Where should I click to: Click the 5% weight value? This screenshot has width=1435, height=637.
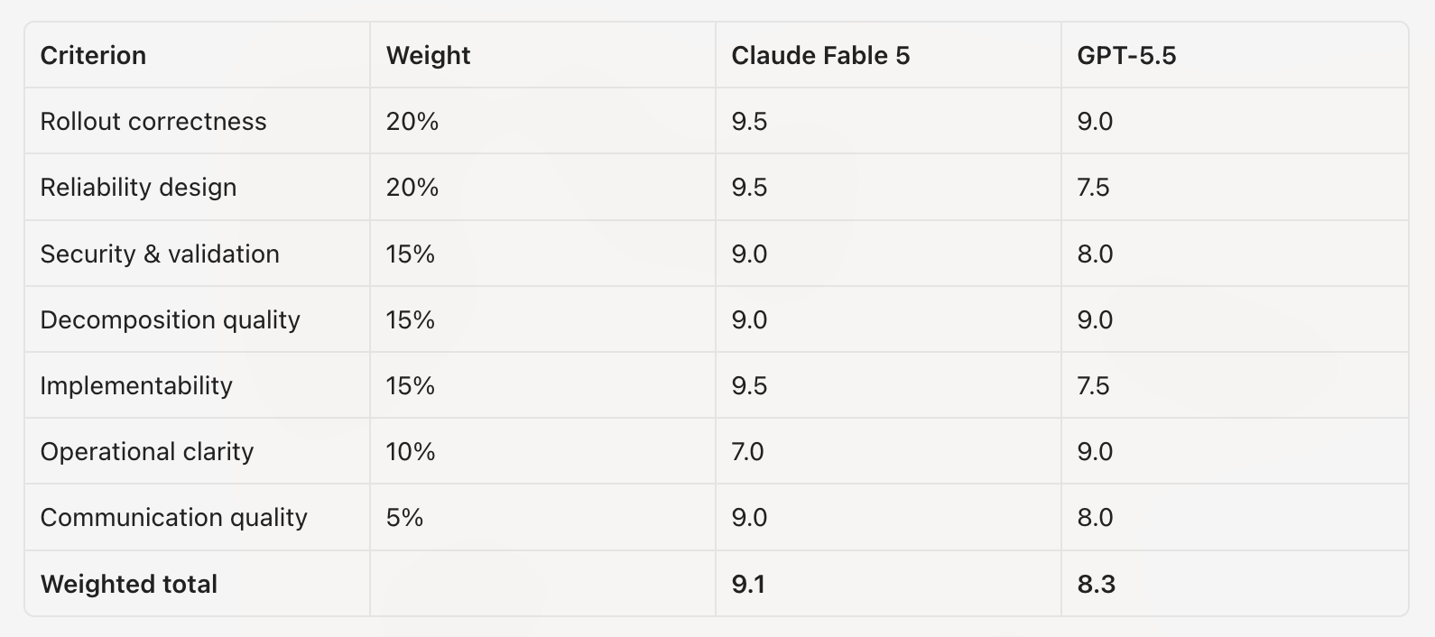(x=404, y=517)
